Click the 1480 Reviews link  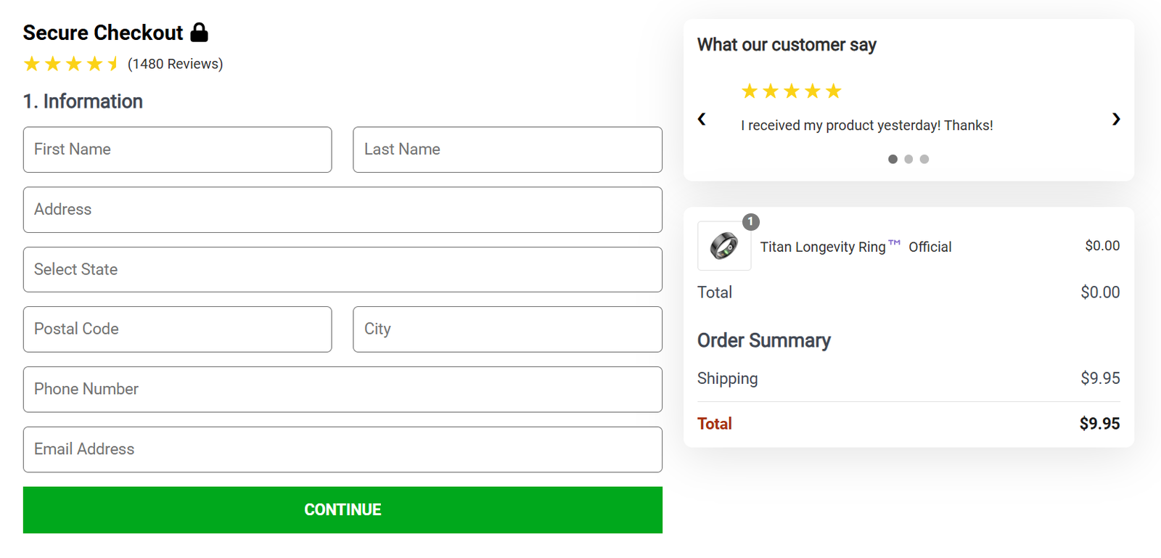175,64
